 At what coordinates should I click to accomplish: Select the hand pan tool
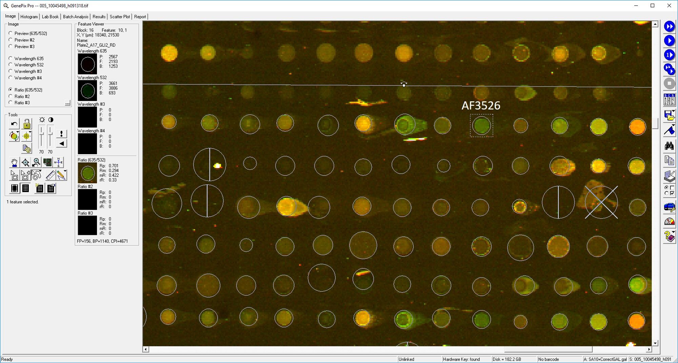pos(14,163)
